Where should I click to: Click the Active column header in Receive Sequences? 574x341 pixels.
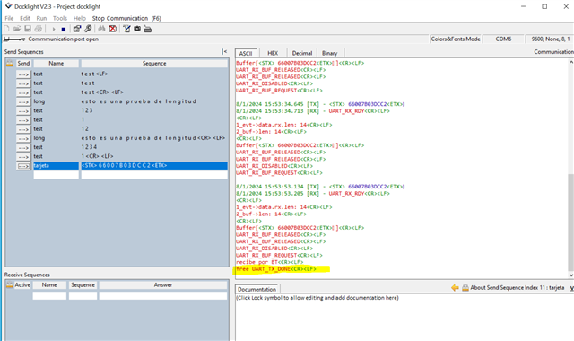click(22, 284)
